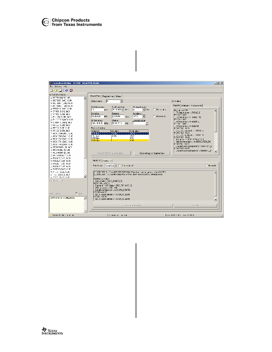The width and height of the screenshot is (272, 352).
Task: Switch to the Register View tab
Action: point(108,96)
